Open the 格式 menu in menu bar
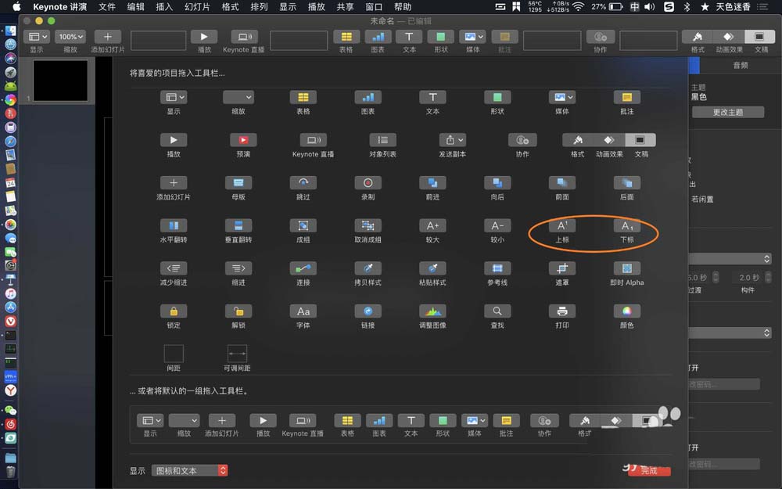This screenshot has height=489, width=782. (230, 6)
